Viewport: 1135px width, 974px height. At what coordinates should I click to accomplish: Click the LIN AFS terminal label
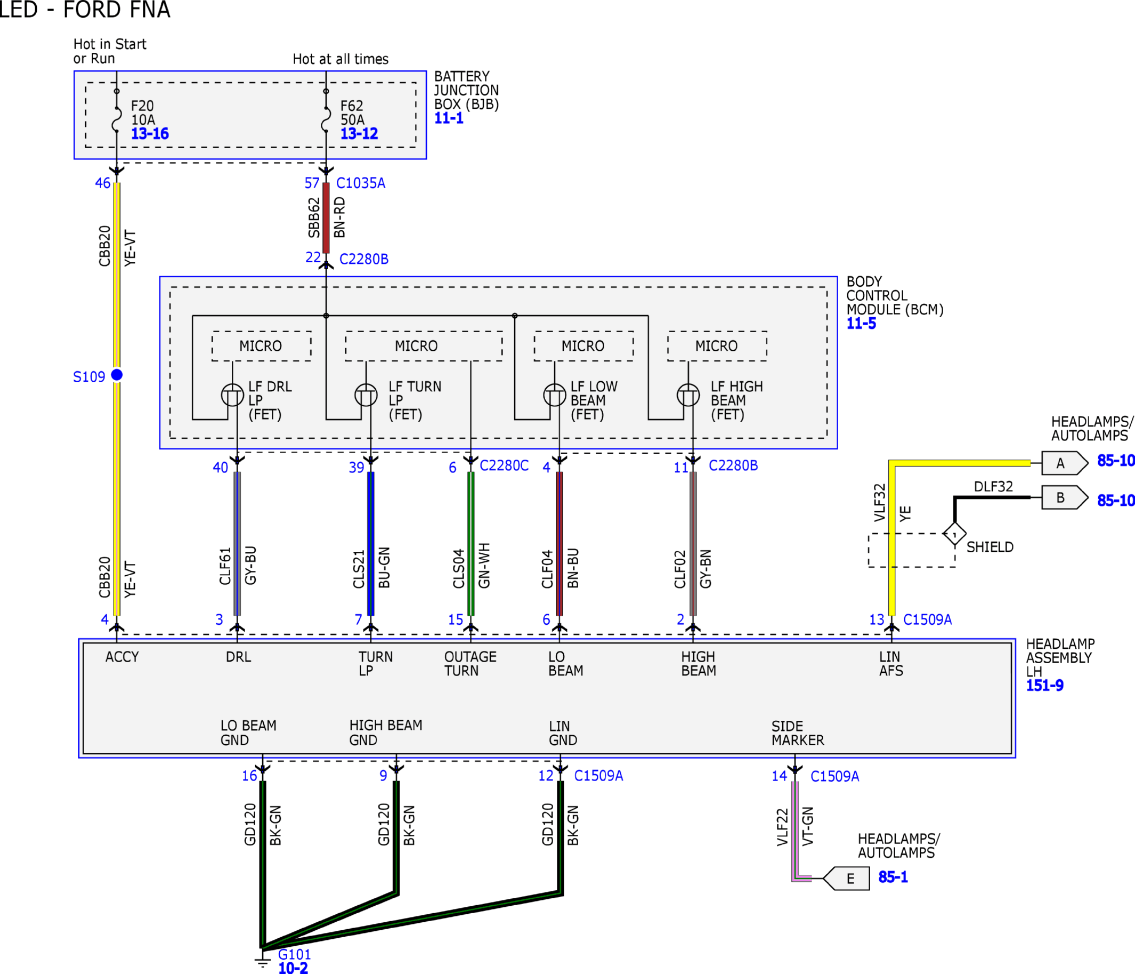point(891,664)
